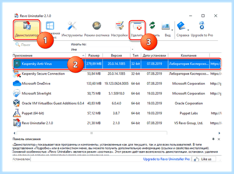Image resolution: width=234 pixels, height=174 pixels.
Task: Click version 5.1.50918.0 cell
Action: (116, 94)
